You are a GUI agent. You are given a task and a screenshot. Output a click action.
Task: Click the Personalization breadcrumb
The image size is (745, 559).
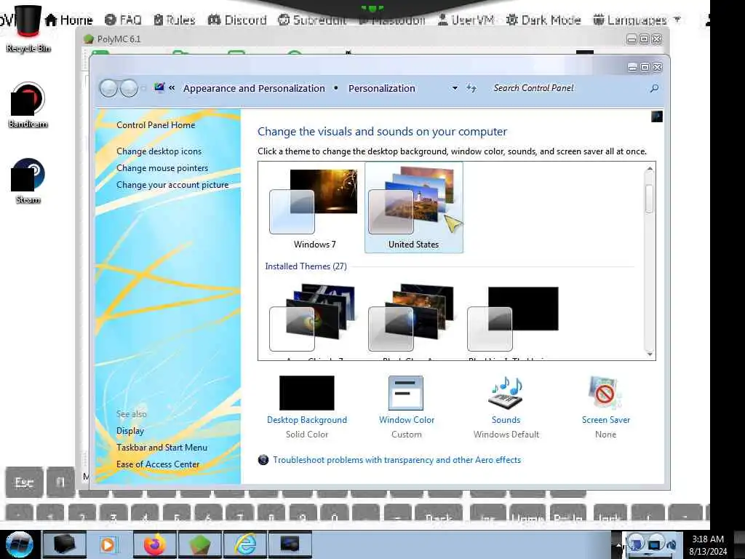pyautogui.click(x=381, y=88)
